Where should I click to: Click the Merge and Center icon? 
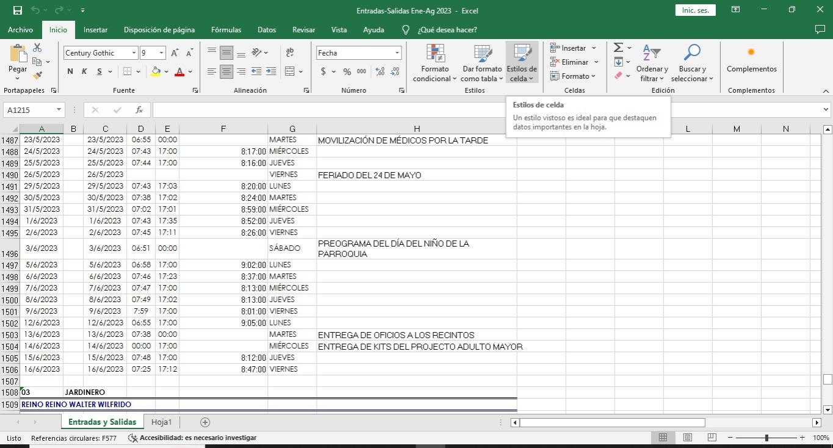pyautogui.click(x=290, y=71)
